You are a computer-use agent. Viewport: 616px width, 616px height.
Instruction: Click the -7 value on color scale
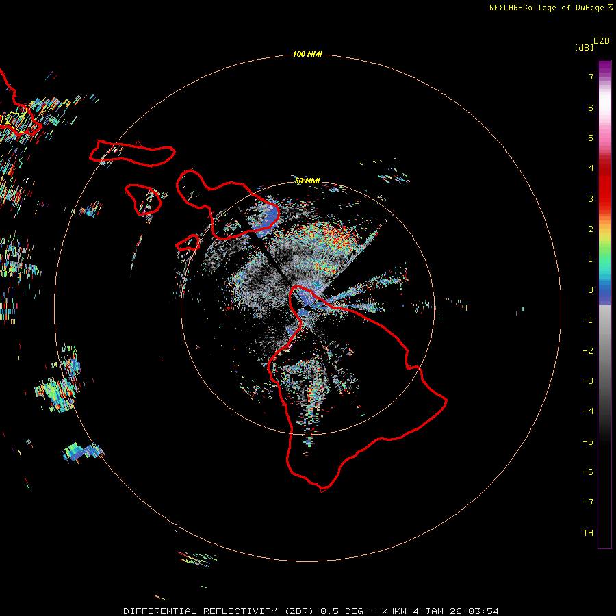588,502
